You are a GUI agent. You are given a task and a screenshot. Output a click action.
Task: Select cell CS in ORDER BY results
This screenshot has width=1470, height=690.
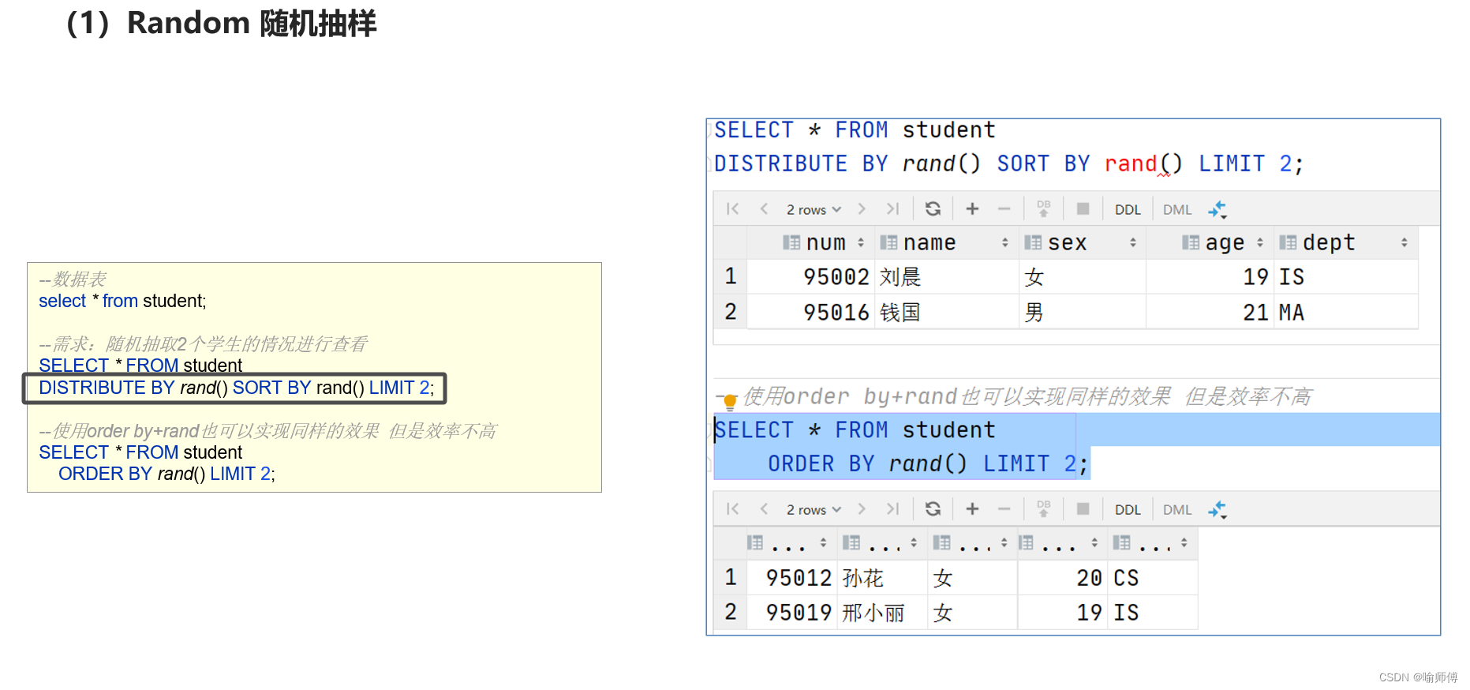point(1154,578)
